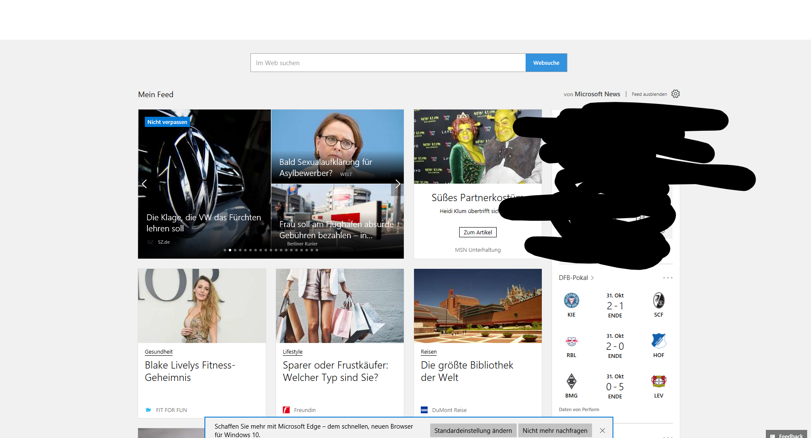Open the VW Klage article tile

tap(204, 184)
